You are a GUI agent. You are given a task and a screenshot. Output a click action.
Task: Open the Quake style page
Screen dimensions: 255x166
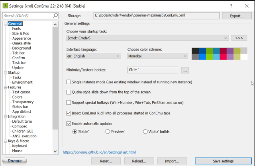click(21, 43)
